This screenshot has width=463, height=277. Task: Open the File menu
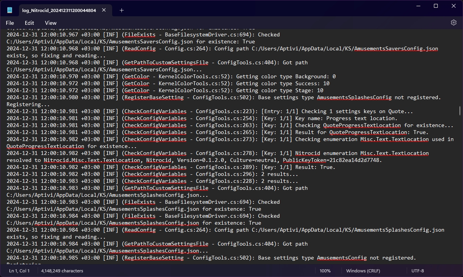click(x=10, y=23)
